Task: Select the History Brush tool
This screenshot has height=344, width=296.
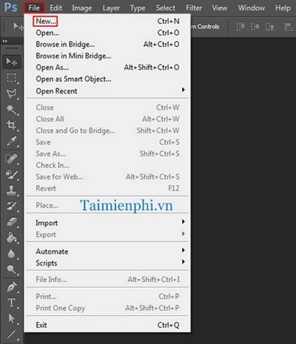Action: (11, 206)
